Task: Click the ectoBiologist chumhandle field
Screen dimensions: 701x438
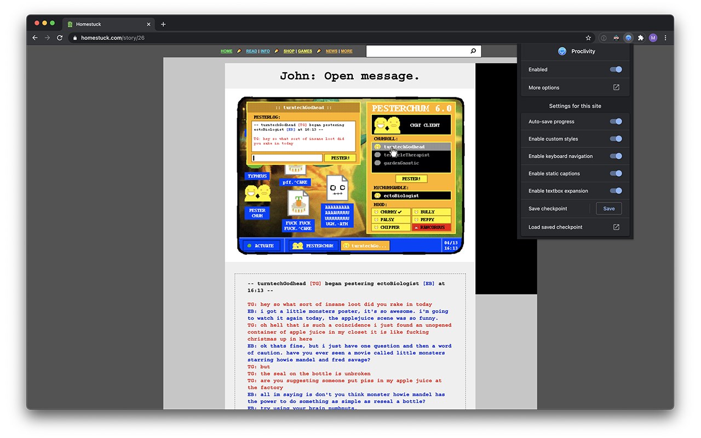Action: (412, 195)
